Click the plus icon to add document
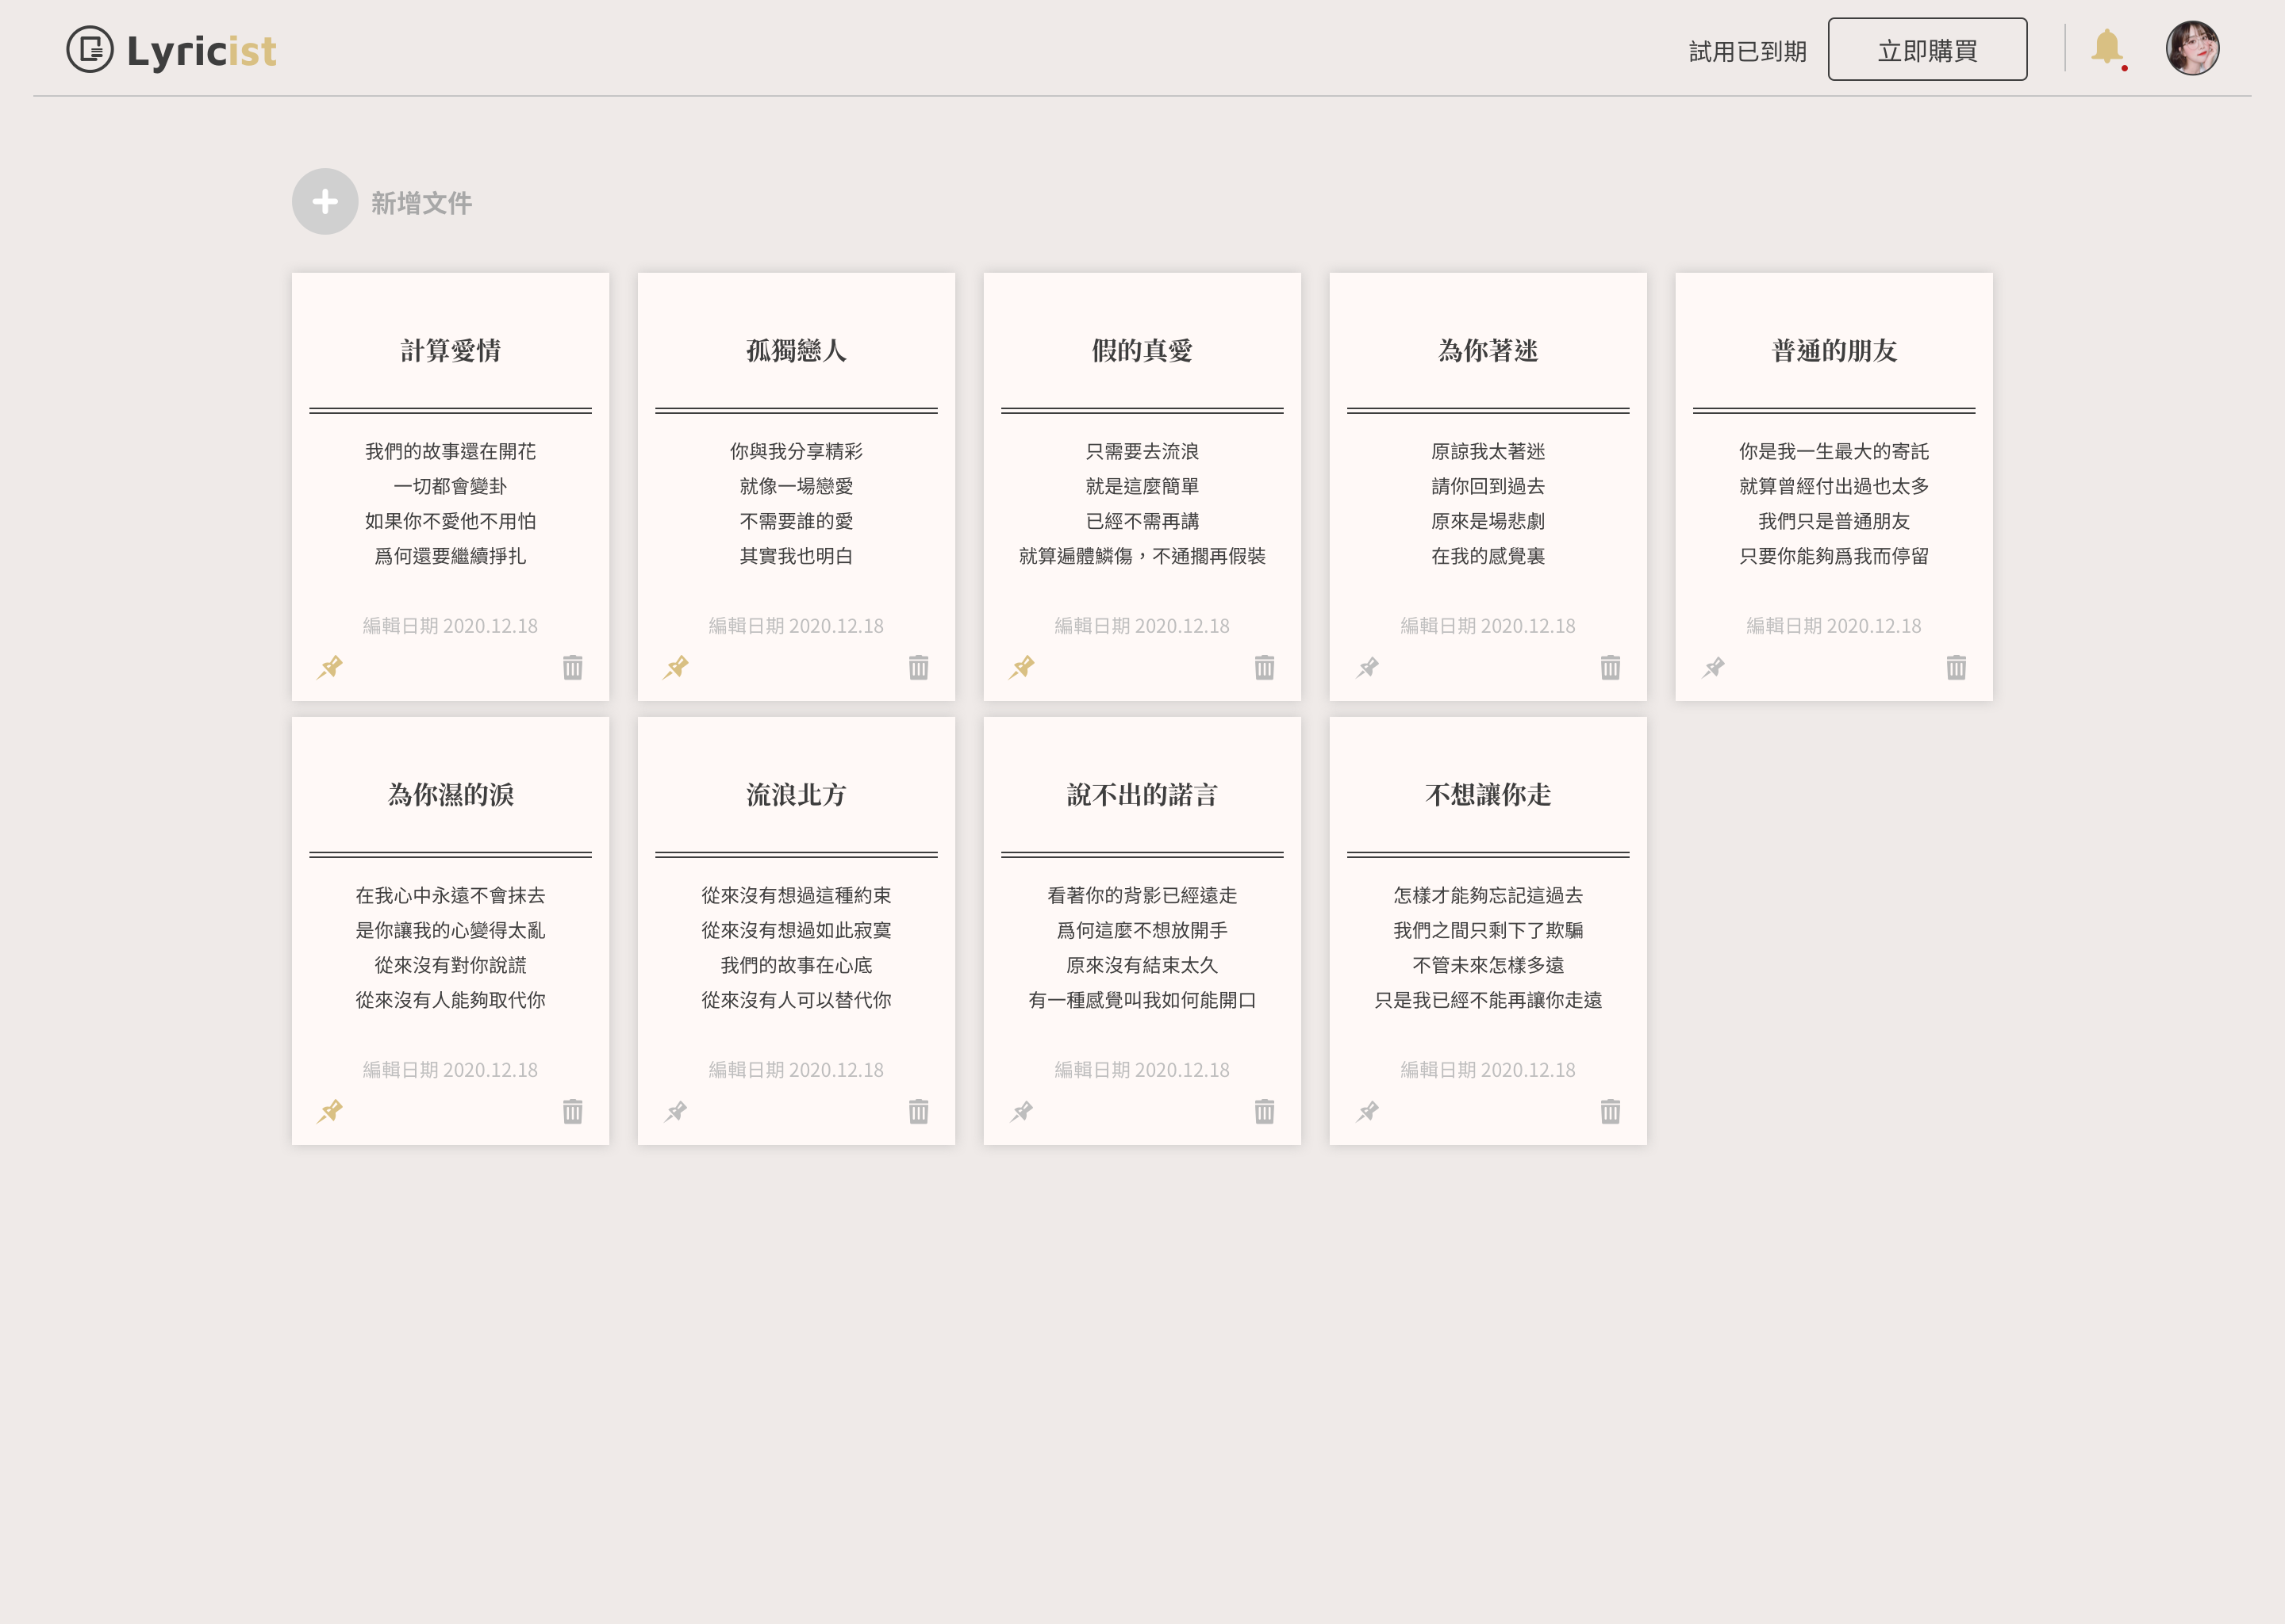Screen dimensions: 2285x1624 [x=325, y=201]
